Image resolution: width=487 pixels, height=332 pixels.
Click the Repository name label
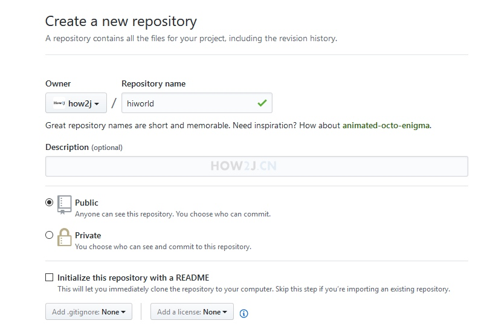pyautogui.click(x=153, y=83)
